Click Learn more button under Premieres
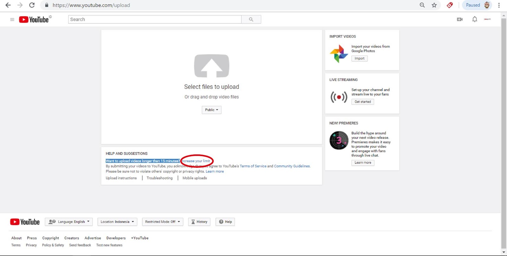This screenshot has height=256, width=507. [363, 163]
